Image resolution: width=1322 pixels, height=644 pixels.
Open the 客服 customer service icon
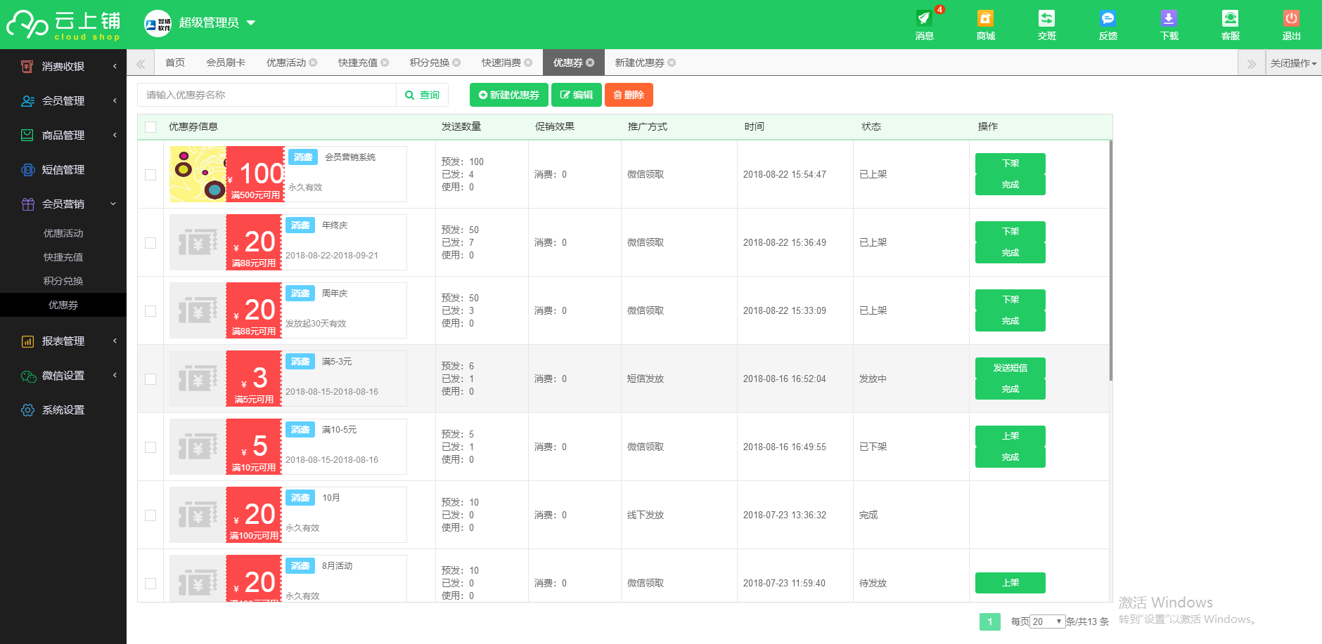(1230, 18)
